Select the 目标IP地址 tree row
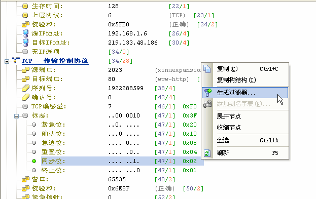Viewport: 316px width, 199px height. tap(51, 43)
